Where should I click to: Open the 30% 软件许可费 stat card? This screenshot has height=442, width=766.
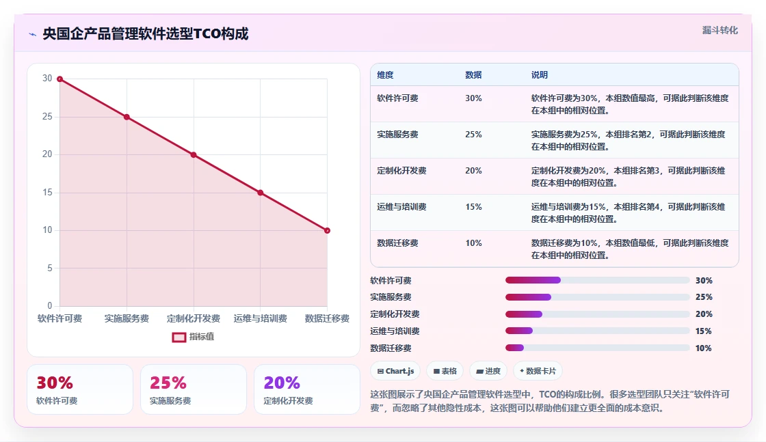(80, 389)
